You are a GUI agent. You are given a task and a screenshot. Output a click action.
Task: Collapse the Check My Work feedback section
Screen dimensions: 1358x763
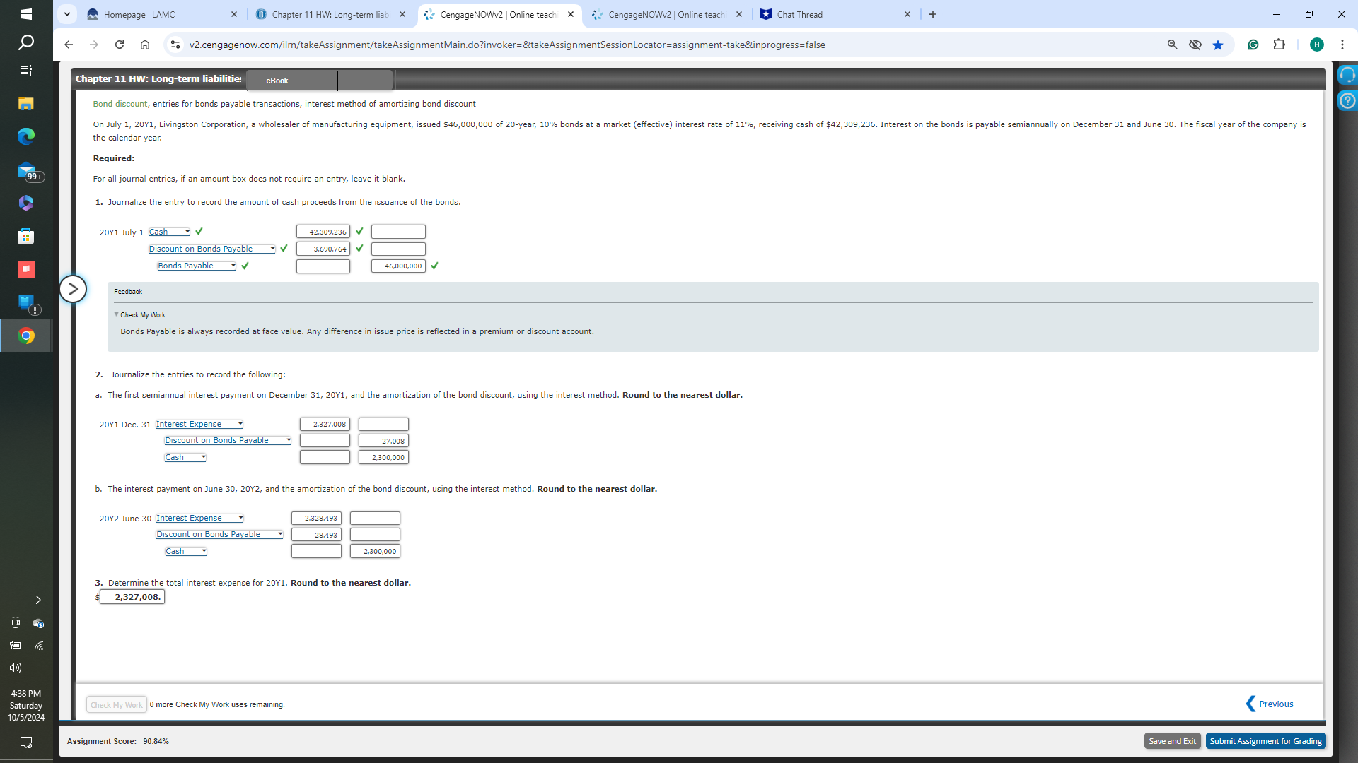[142, 315]
